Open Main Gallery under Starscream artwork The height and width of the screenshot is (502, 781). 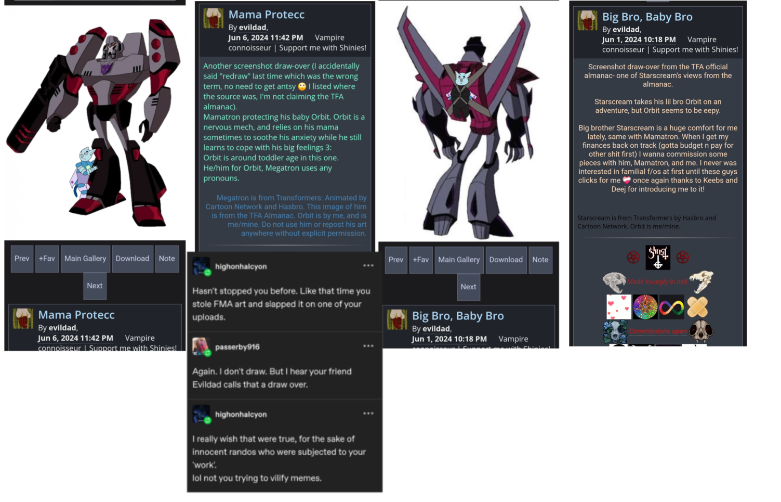pyautogui.click(x=459, y=260)
